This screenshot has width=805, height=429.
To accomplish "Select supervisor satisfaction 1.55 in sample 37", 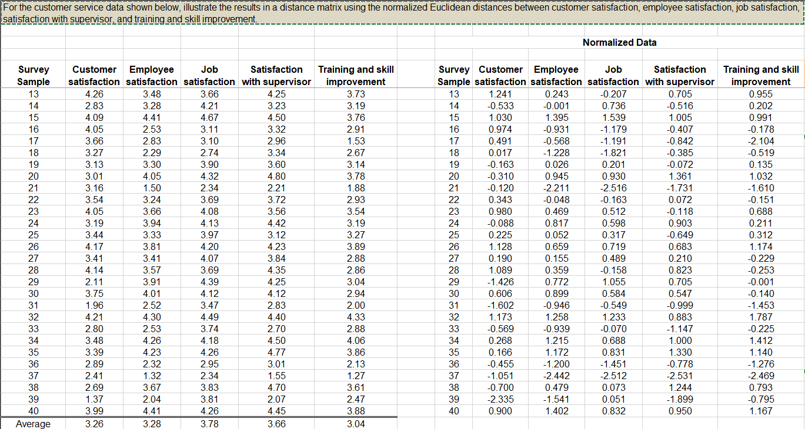I will coord(276,376).
